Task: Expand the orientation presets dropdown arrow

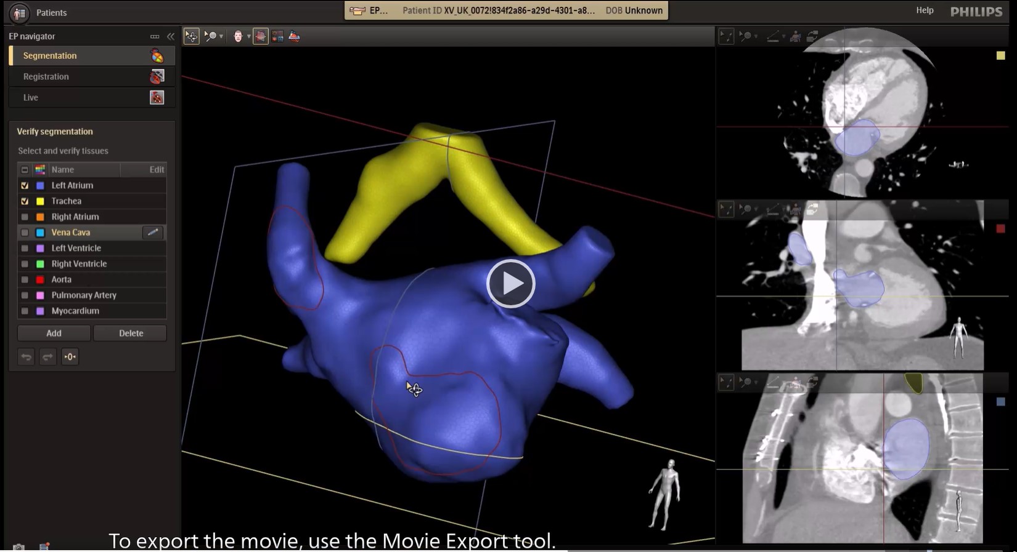Action: 248,37
